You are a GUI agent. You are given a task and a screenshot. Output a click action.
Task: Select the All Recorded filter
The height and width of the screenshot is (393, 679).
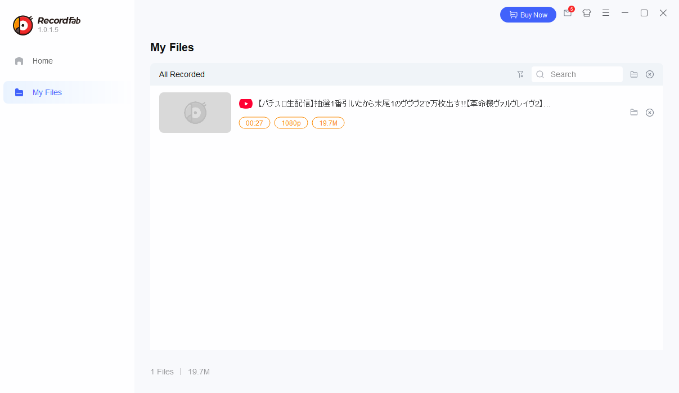click(181, 74)
